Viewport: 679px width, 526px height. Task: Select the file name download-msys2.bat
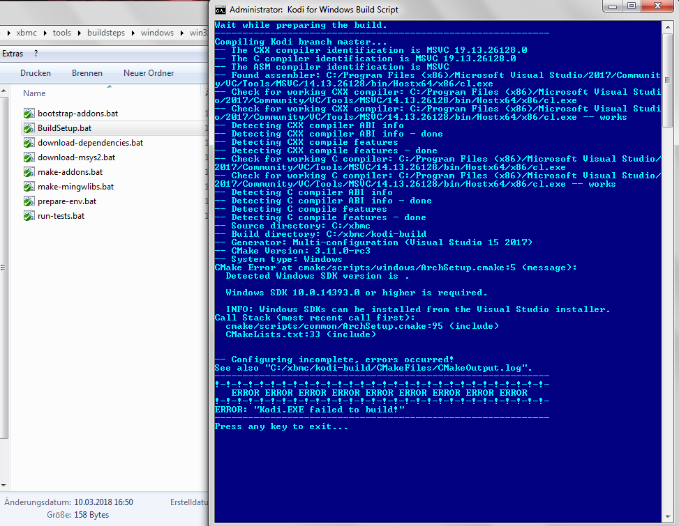76,157
